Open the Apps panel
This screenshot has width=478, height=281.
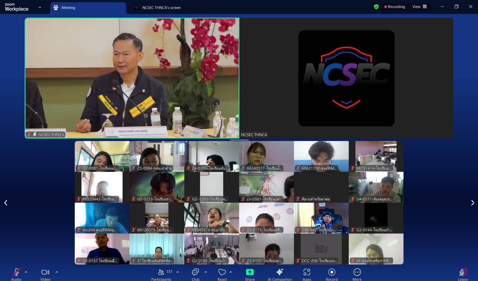click(x=307, y=274)
